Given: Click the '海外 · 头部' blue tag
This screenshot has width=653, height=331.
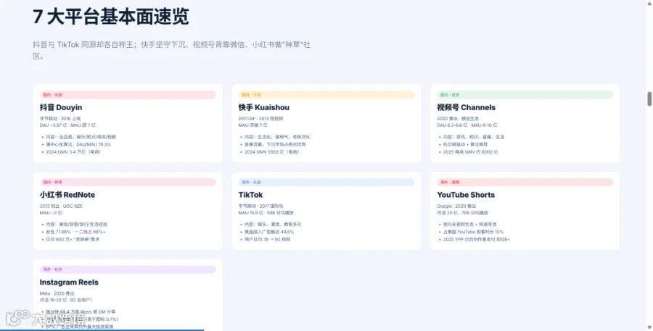Looking at the screenshot, I should [326, 182].
